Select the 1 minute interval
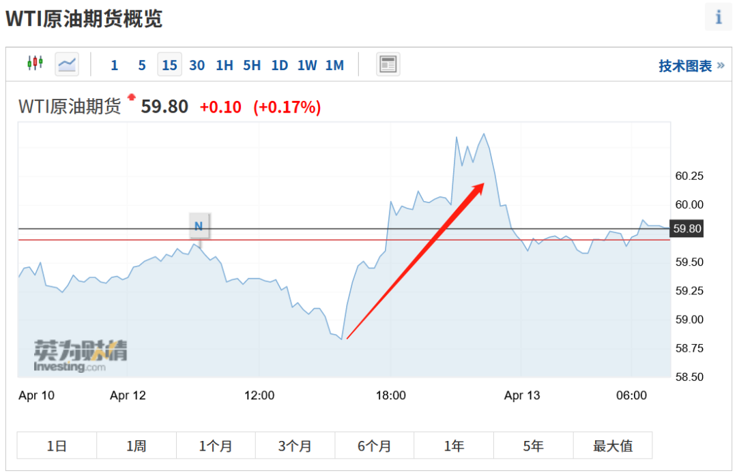This screenshot has height=475, width=737. 114,65
